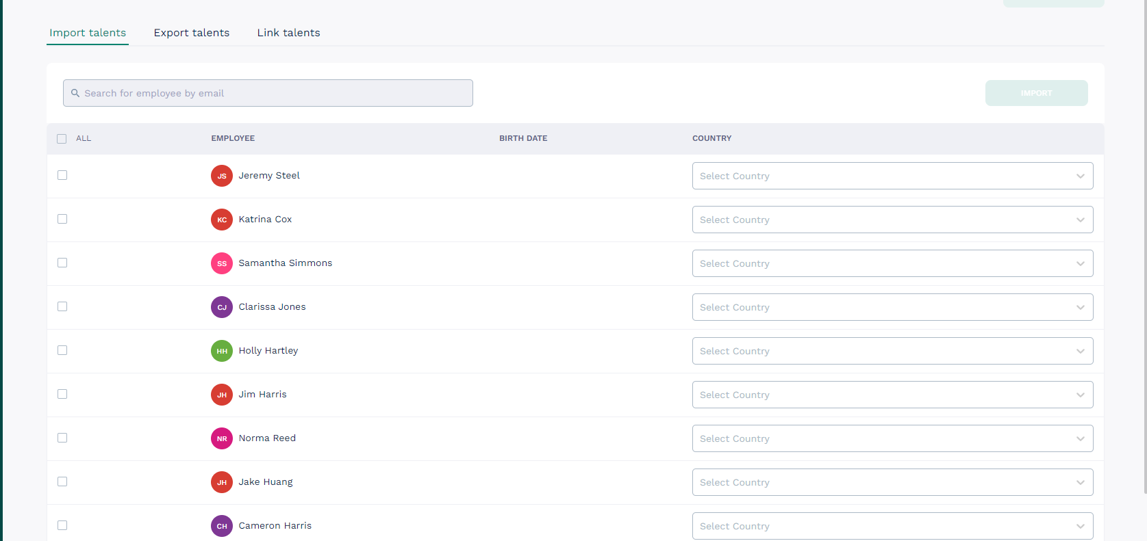Screen dimensions: 1147x541
Task: Open country dropdown for Katrina Cox
Action: (x=892, y=220)
